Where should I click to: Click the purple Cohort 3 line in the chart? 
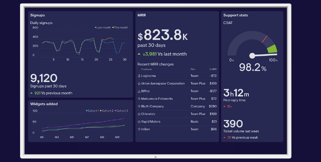(83, 124)
